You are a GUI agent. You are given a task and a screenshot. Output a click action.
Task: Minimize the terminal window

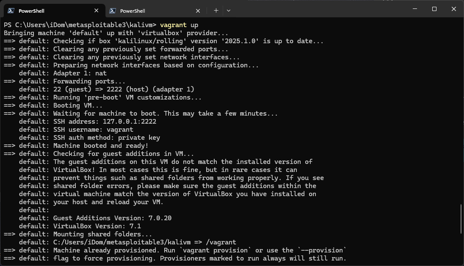(415, 9)
